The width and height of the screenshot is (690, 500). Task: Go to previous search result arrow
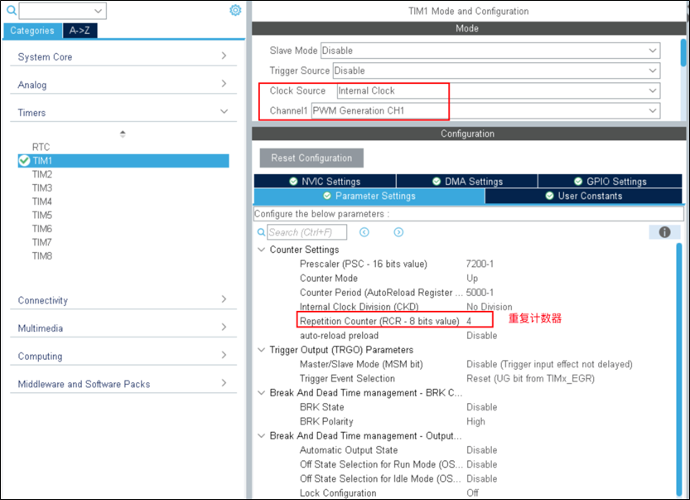(364, 233)
